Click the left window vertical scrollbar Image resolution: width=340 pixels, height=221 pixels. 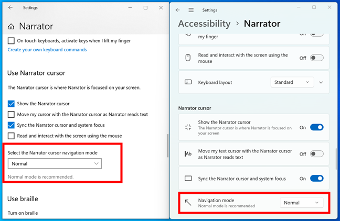pyautogui.click(x=167, y=146)
